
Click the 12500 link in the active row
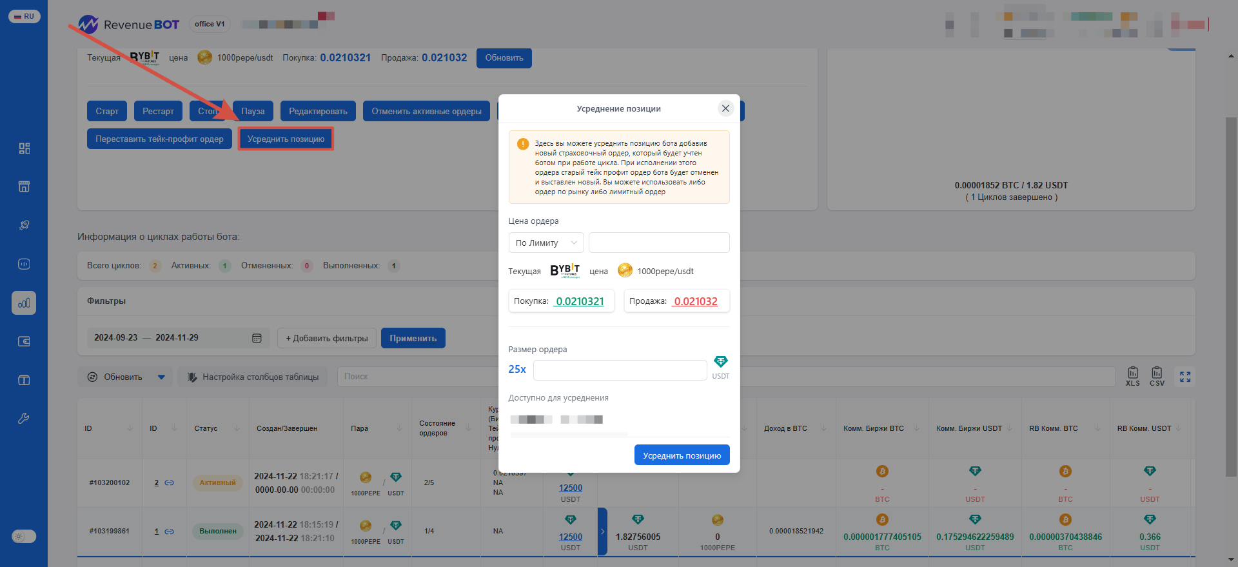point(570,488)
